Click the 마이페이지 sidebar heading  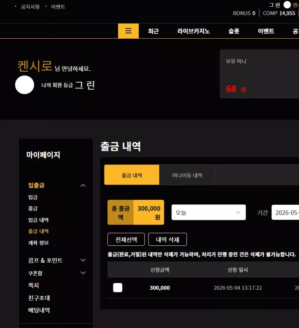click(43, 155)
